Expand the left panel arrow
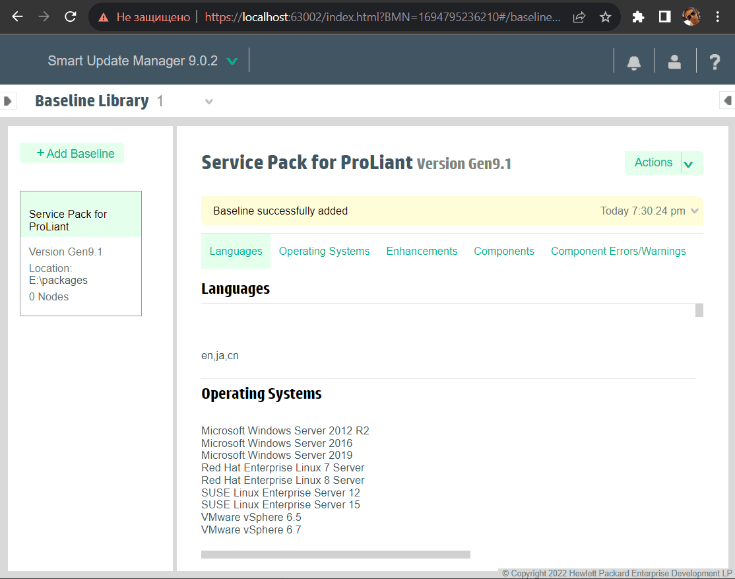 (x=7, y=101)
